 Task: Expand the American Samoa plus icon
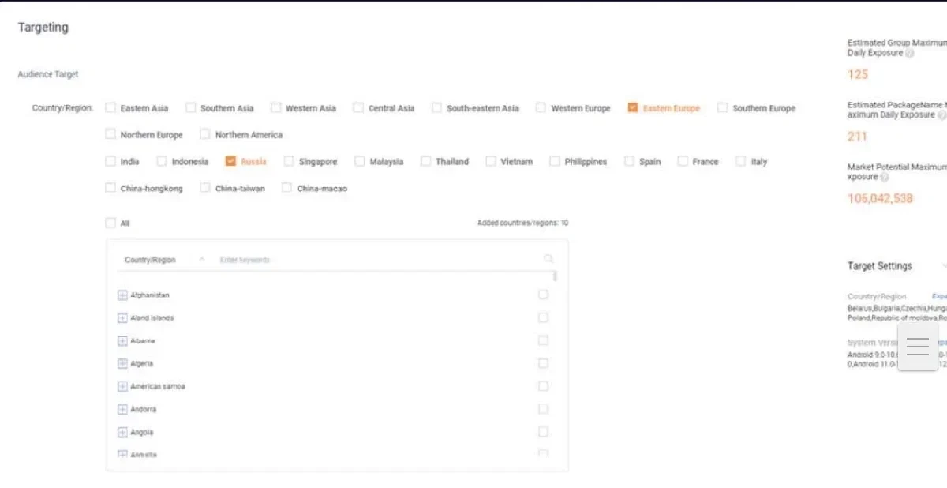click(122, 387)
